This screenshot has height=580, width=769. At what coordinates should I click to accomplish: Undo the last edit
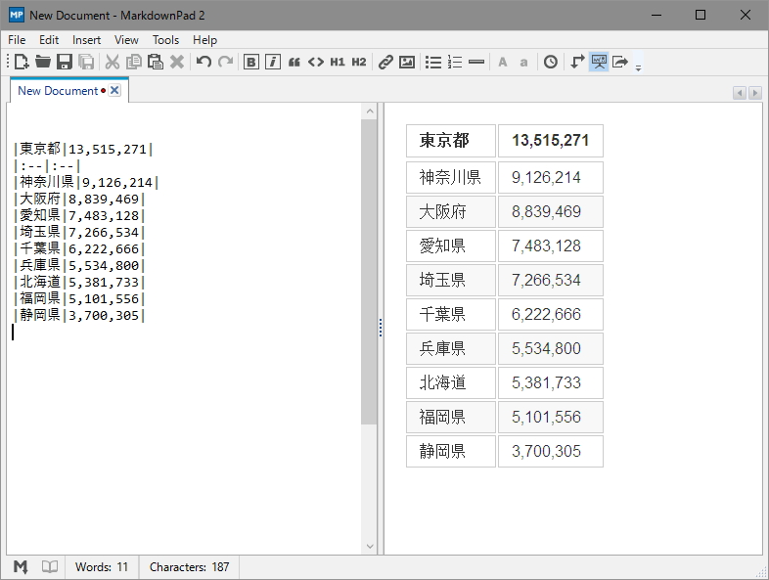coord(204,62)
